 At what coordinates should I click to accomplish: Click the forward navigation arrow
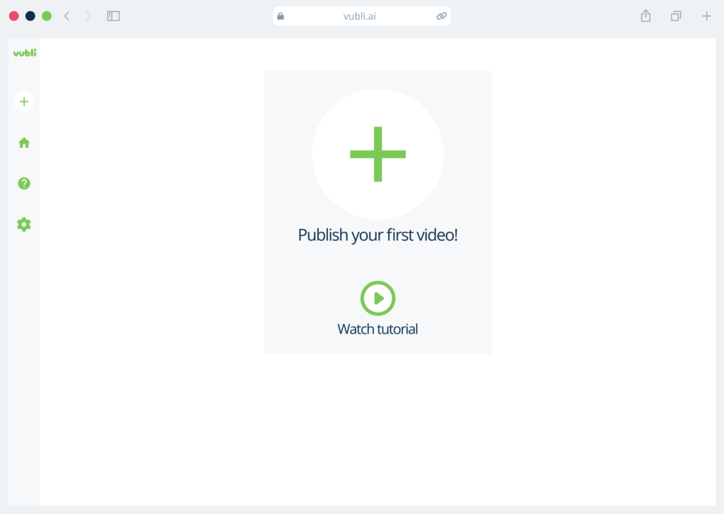click(88, 16)
